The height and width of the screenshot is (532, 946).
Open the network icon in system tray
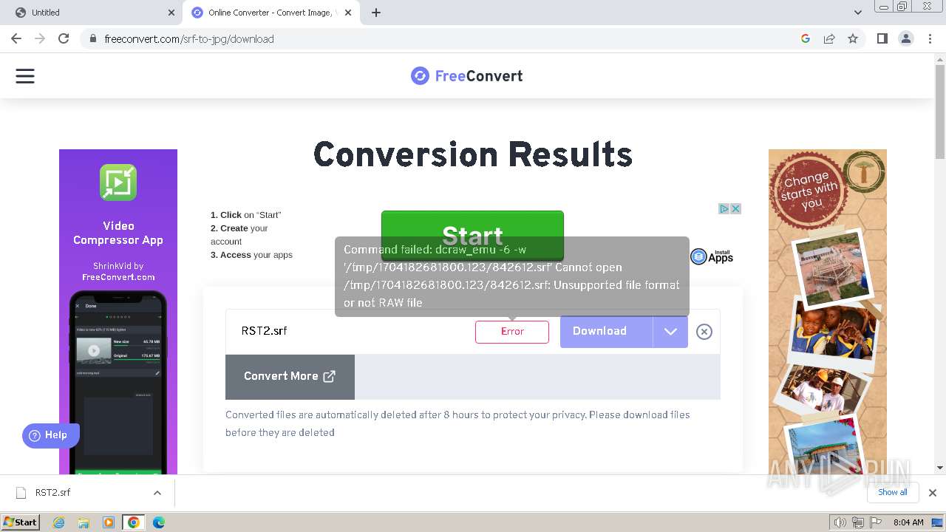click(x=858, y=522)
